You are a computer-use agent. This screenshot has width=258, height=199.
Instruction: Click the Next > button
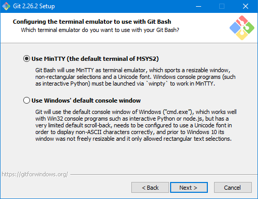click(x=189, y=188)
